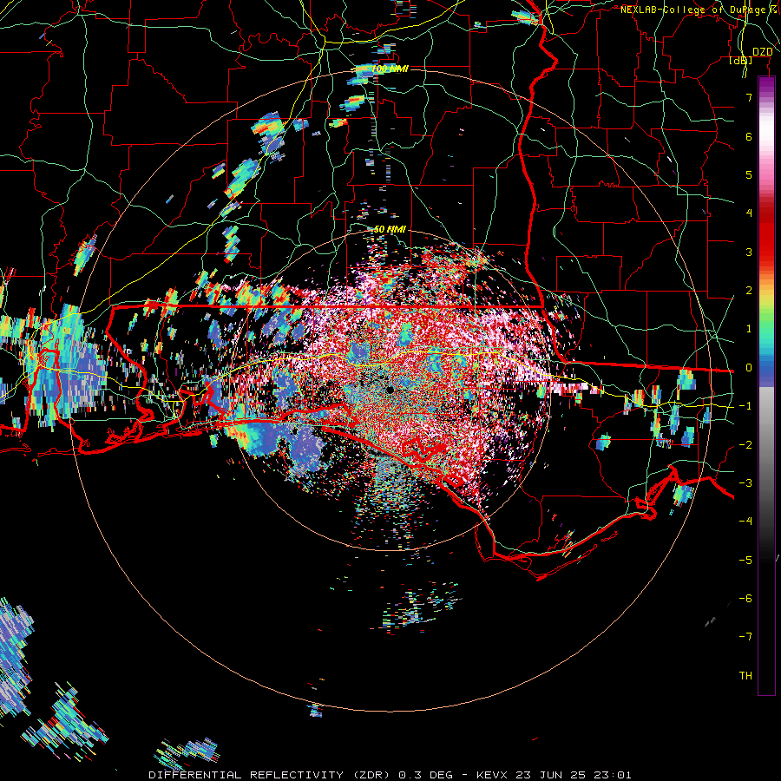Screen dimensions: 781x781
Task: Click the "-5" value on color scale
Action: (x=745, y=560)
